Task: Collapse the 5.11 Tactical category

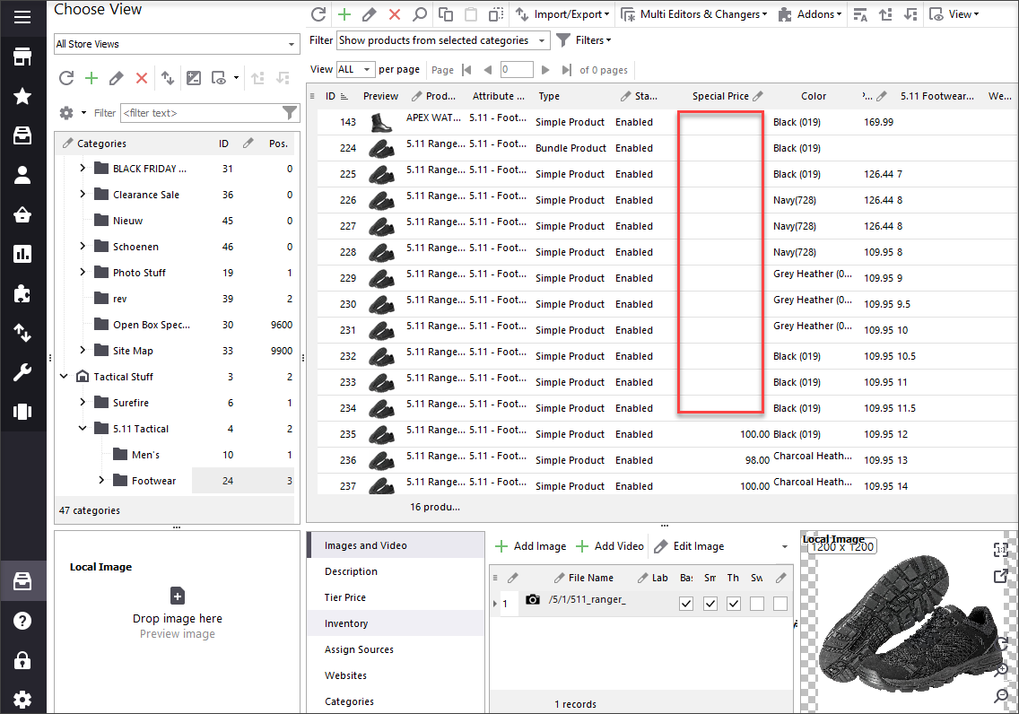Action: [x=83, y=428]
